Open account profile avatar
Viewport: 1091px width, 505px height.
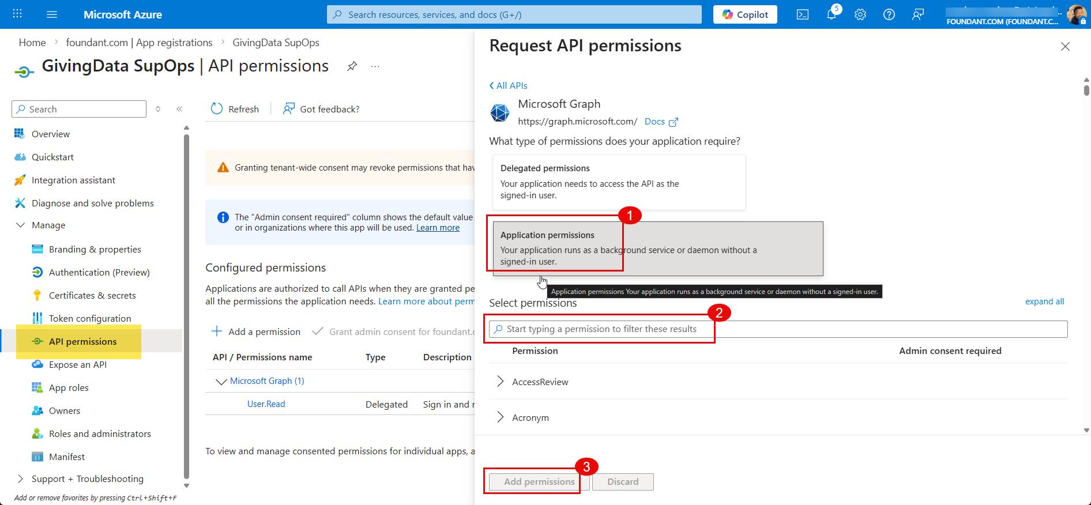[1076, 14]
